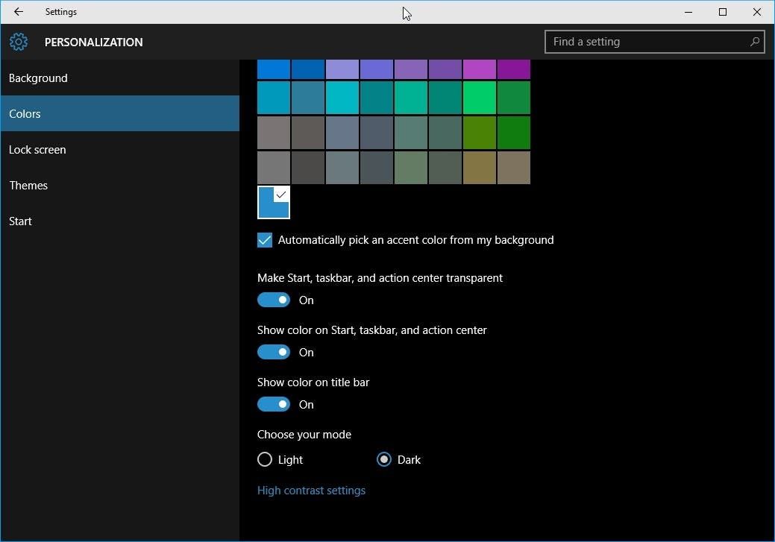775x542 pixels.
Task: Toggle Show color on title bar switch
Action: point(273,405)
